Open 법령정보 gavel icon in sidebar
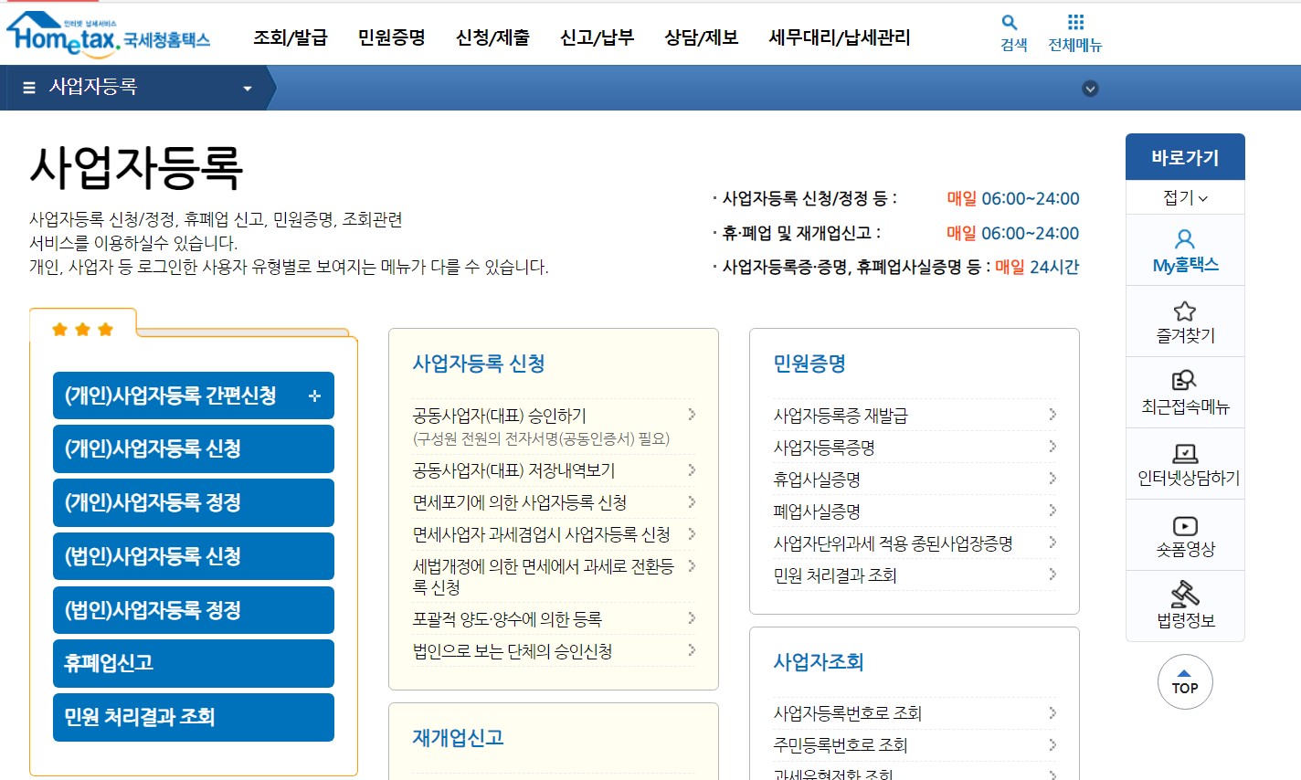 [1185, 605]
